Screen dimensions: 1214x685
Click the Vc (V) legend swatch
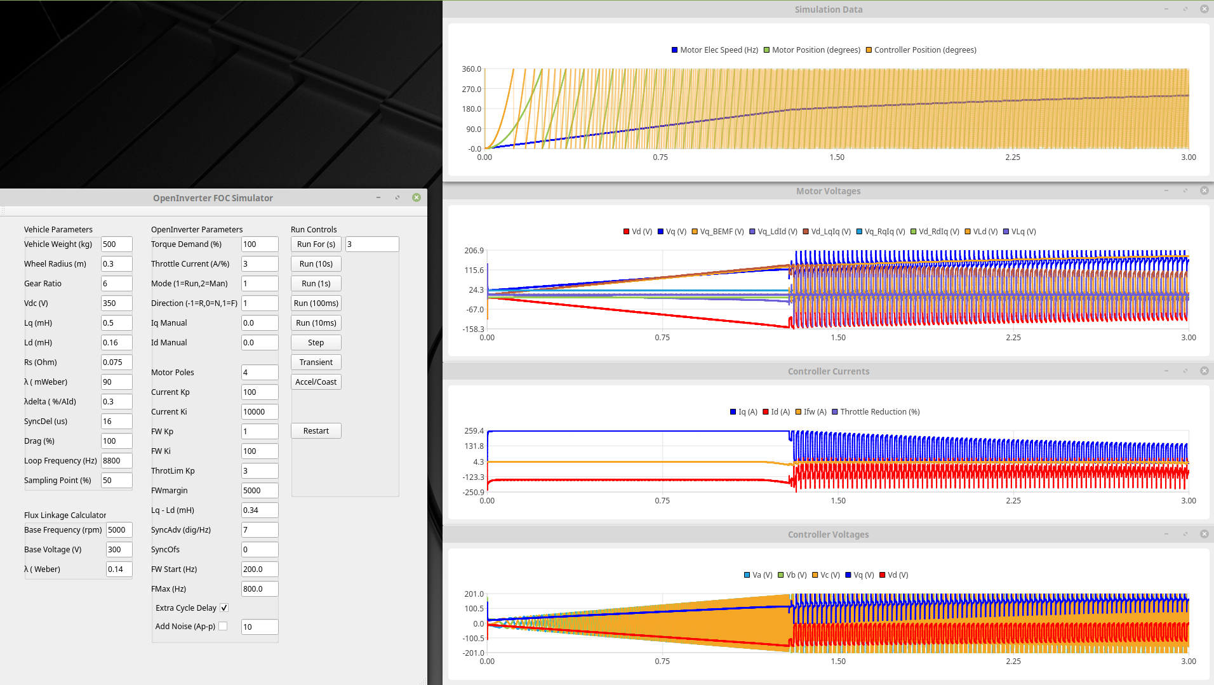coord(815,575)
